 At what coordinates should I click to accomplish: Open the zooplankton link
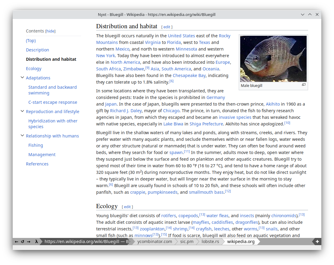click(152, 229)
